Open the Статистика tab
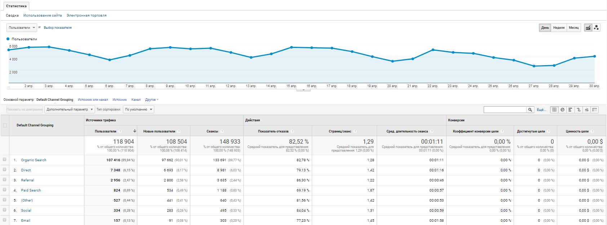 pos(16,6)
